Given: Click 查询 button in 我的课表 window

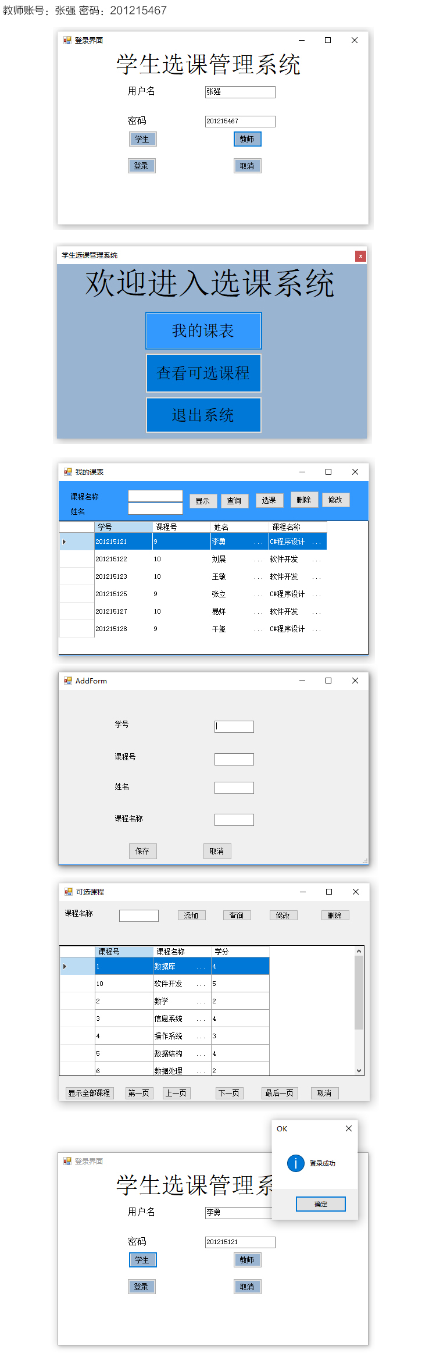Looking at the screenshot, I should tap(234, 501).
